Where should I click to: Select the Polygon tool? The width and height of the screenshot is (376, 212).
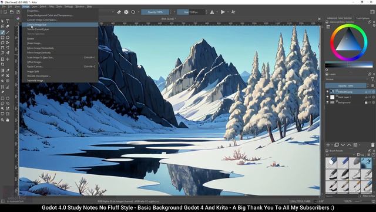coord(2,42)
